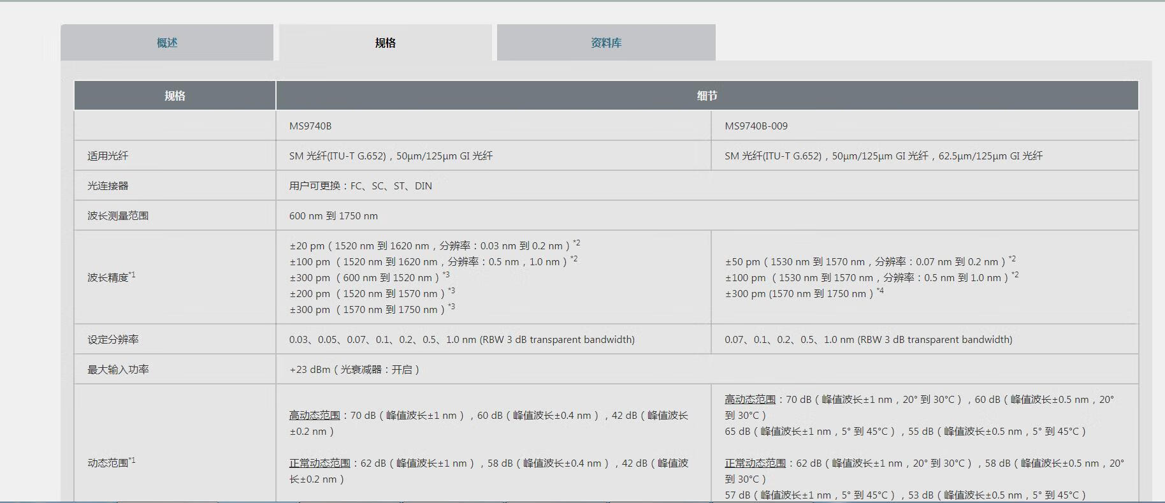This screenshot has height=503, width=1165.
Task: Click the 波长测量范围 row label
Action: coord(118,215)
